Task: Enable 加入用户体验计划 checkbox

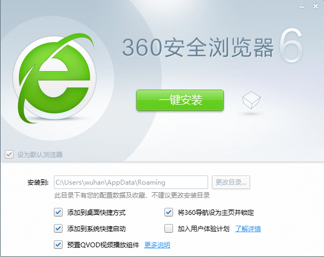Action: click(x=169, y=228)
